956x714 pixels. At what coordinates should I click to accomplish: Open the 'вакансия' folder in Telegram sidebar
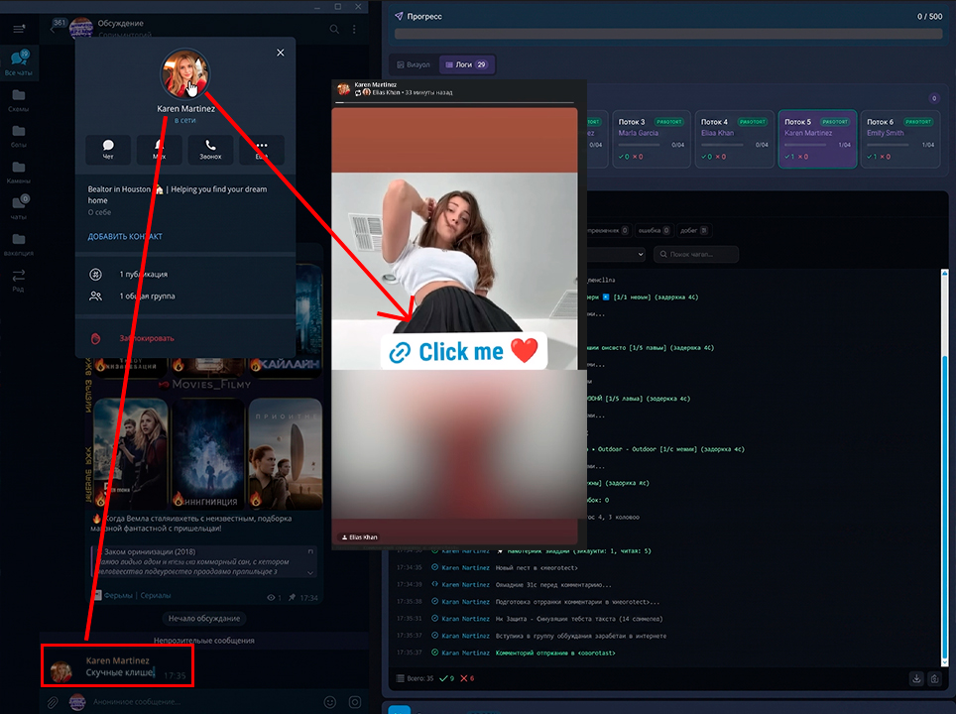pyautogui.click(x=19, y=244)
